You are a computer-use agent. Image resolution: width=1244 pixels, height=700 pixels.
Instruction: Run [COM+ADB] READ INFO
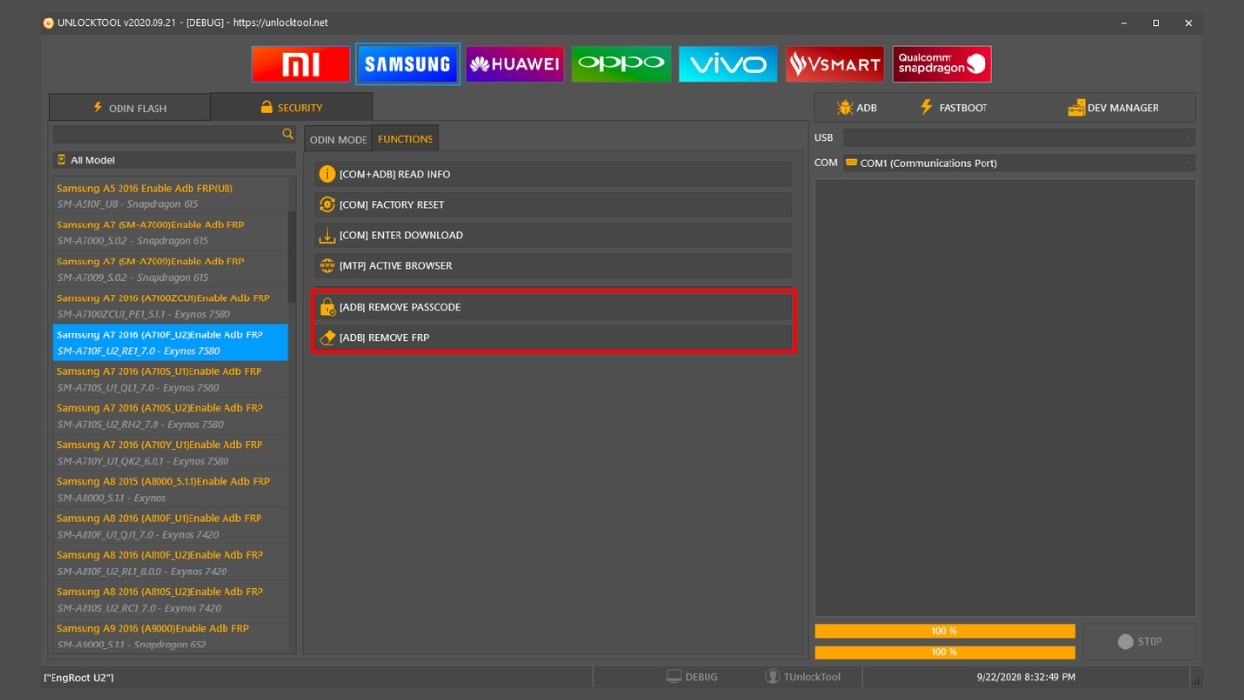[552, 174]
